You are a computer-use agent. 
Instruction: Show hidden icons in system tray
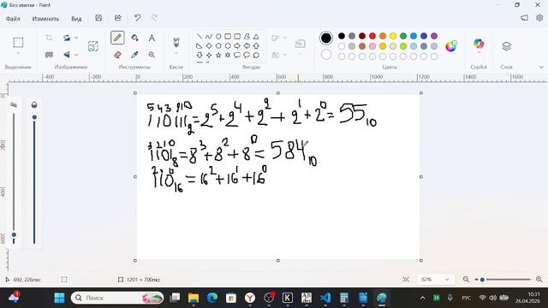click(x=422, y=298)
